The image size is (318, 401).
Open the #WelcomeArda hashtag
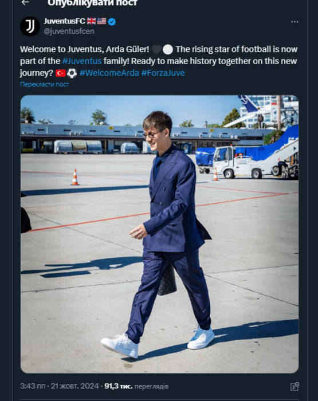point(109,73)
